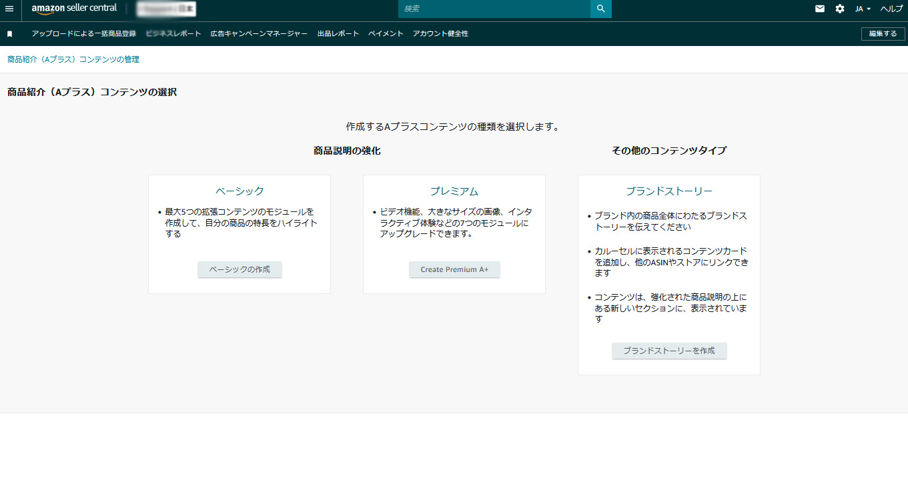Open 出品レポート menu item

click(x=338, y=33)
